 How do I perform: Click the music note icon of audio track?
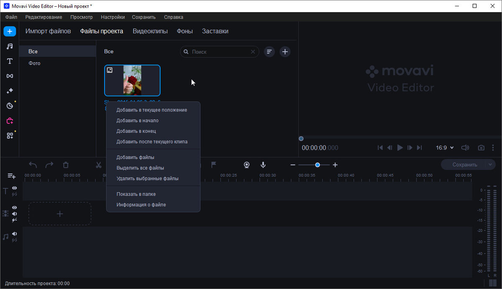click(x=5, y=237)
